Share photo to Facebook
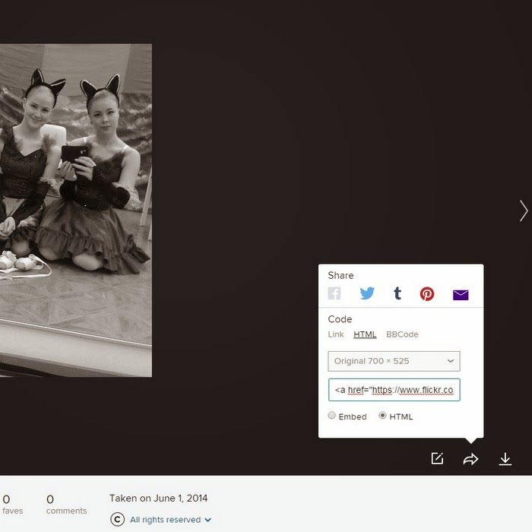Screen dimensions: 532x532 point(334,293)
